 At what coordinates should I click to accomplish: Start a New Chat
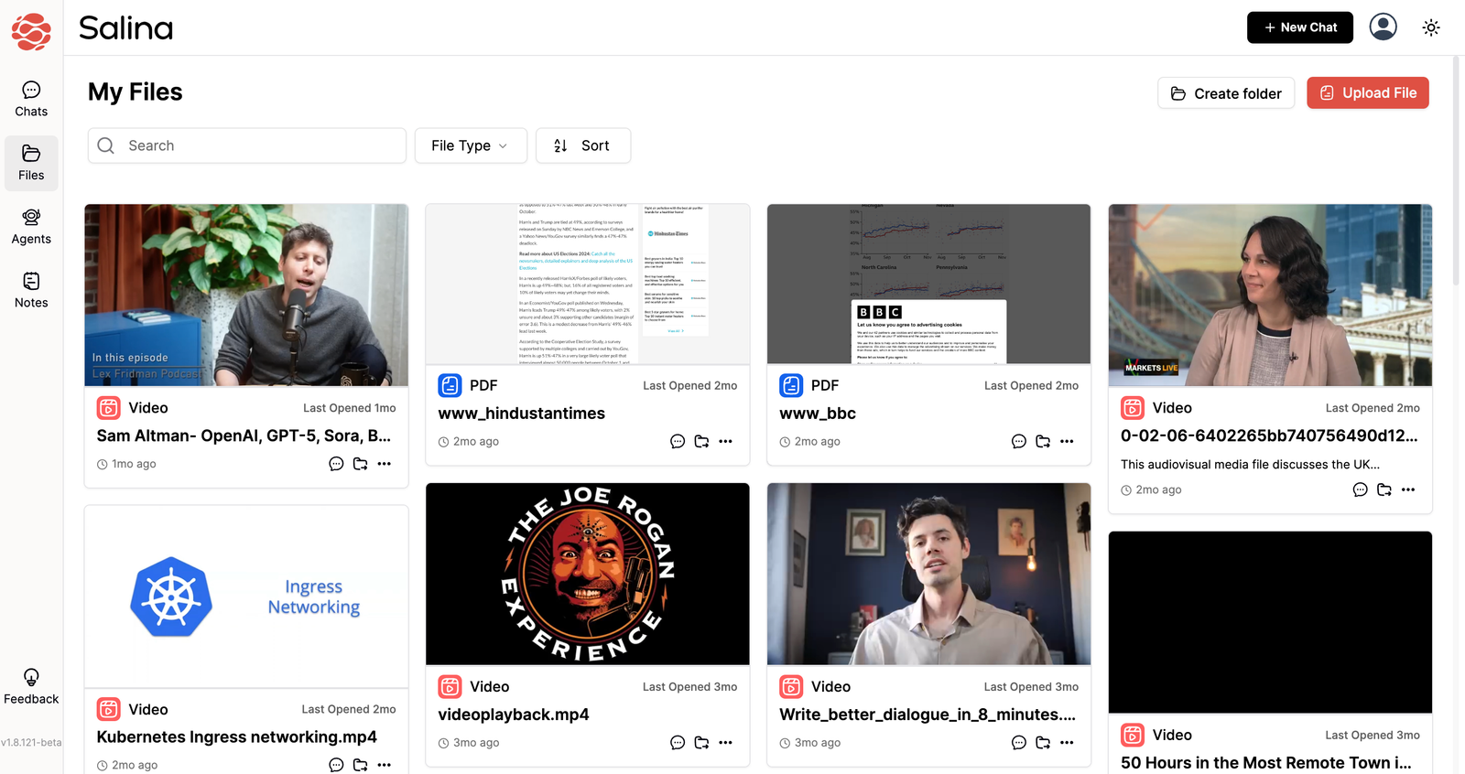1300,27
